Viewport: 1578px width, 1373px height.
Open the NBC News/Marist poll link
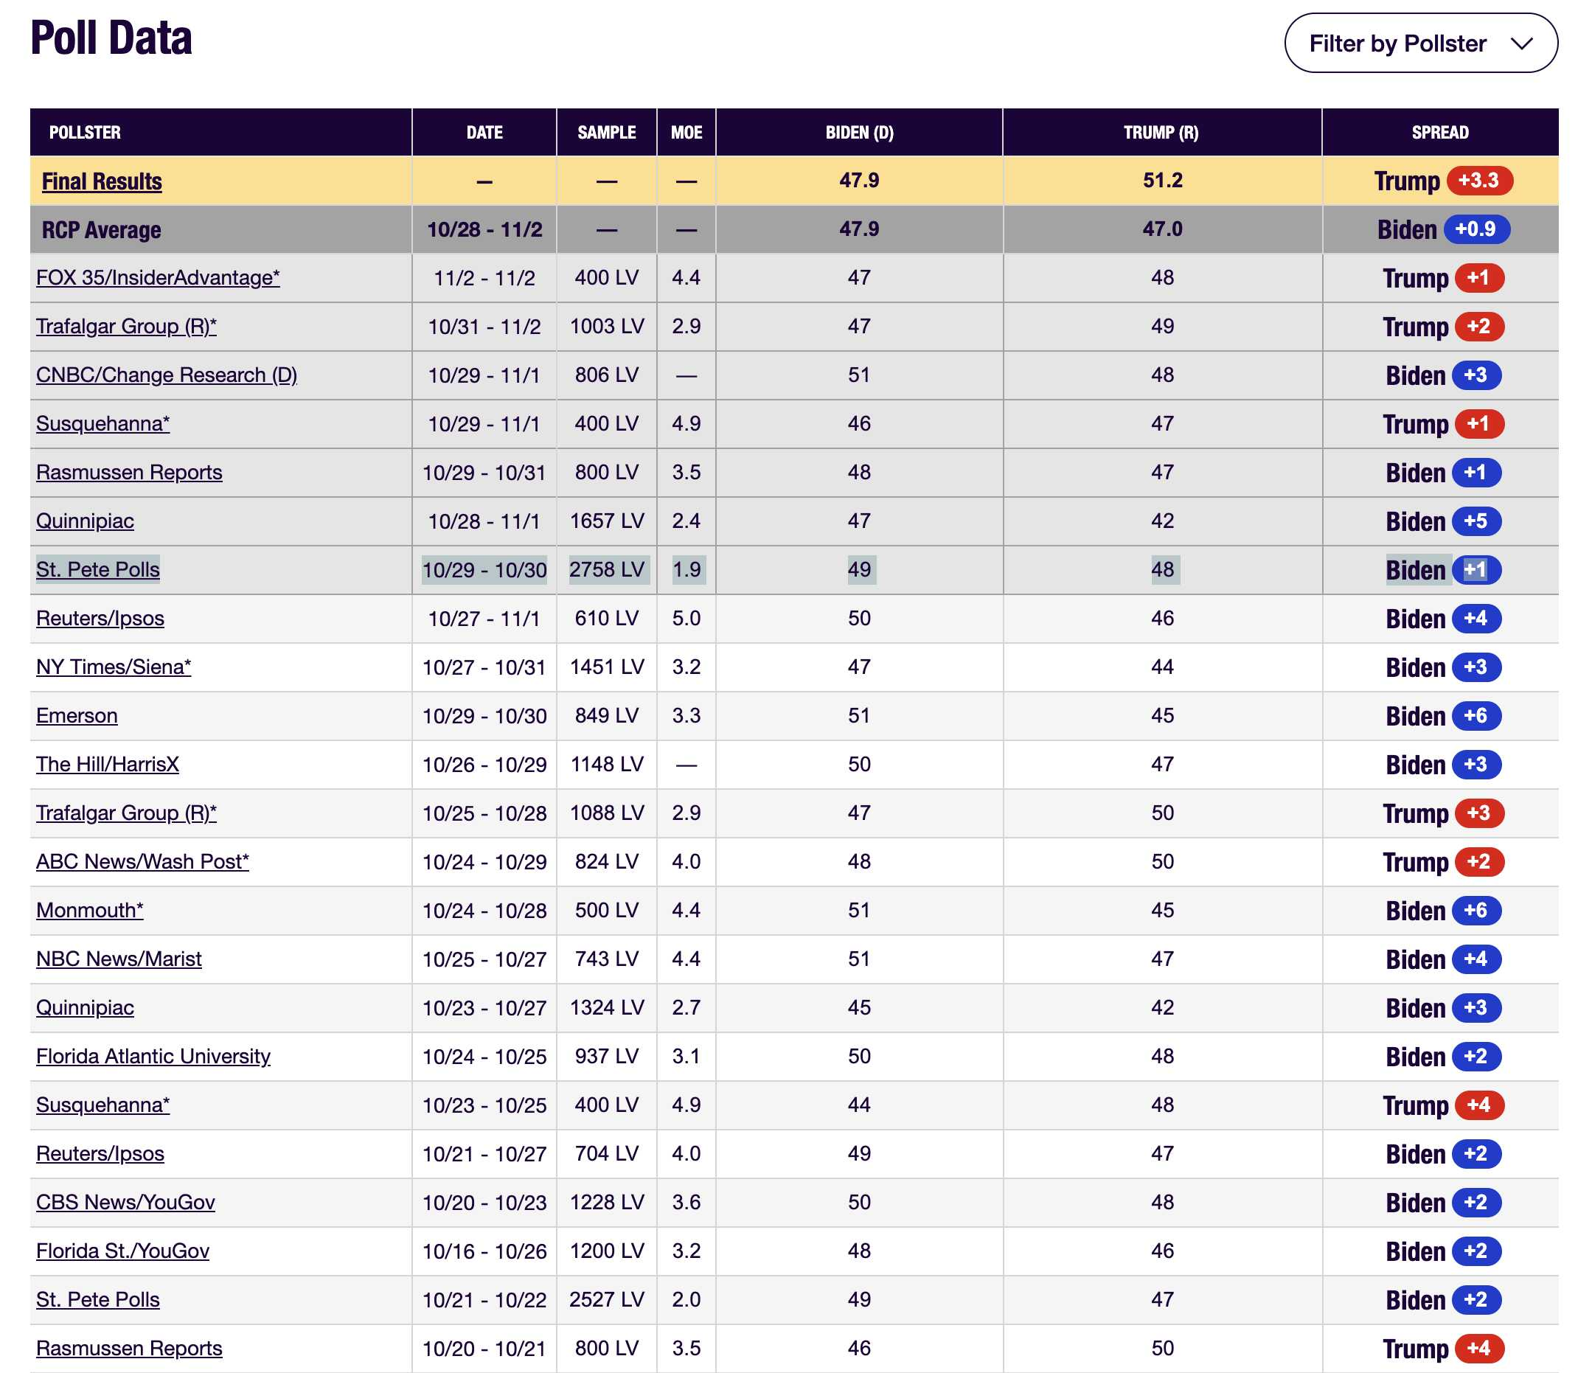pyautogui.click(x=119, y=959)
